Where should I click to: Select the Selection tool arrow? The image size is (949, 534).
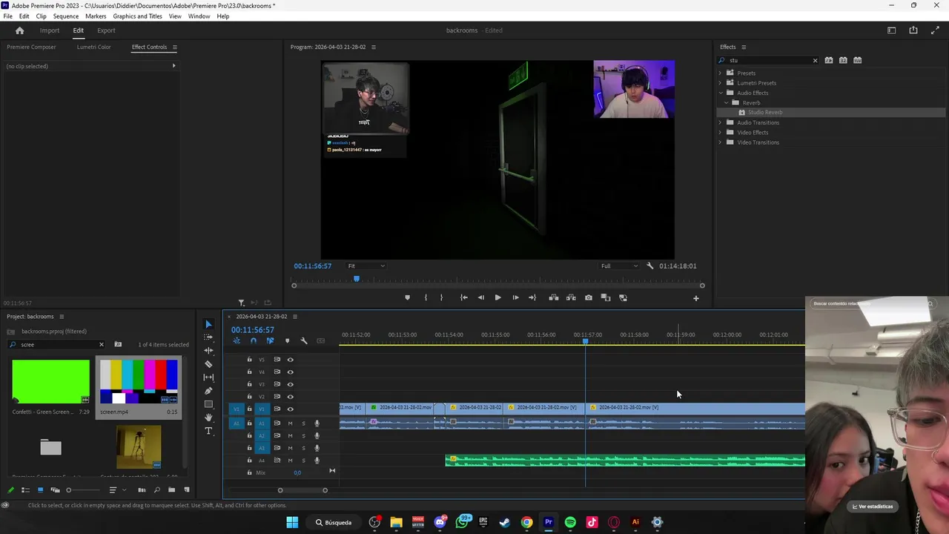pos(208,324)
